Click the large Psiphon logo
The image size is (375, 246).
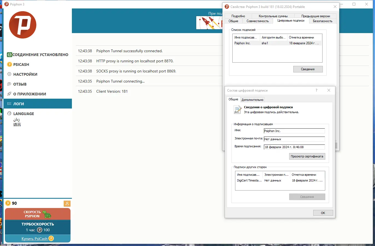pos(23,25)
